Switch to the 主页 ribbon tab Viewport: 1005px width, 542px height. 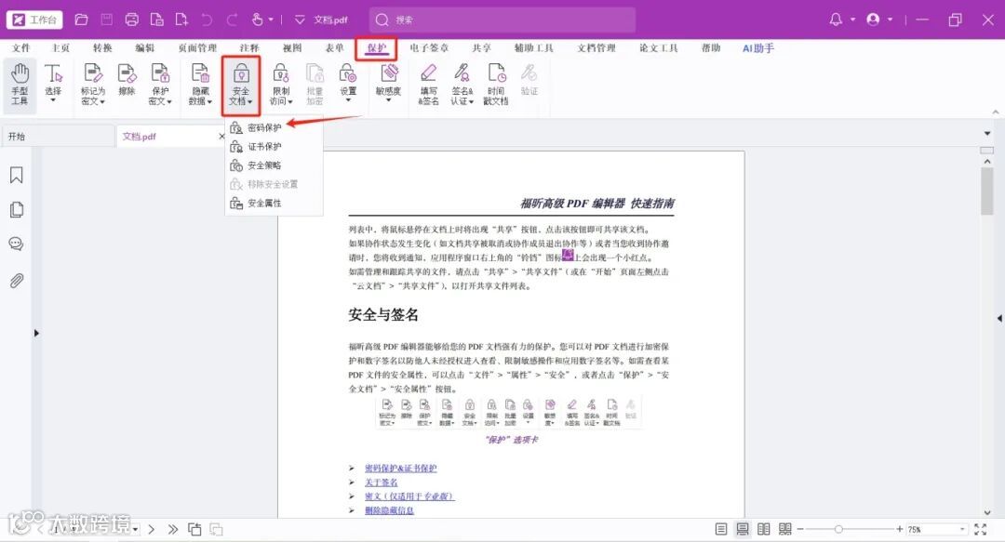coord(60,48)
